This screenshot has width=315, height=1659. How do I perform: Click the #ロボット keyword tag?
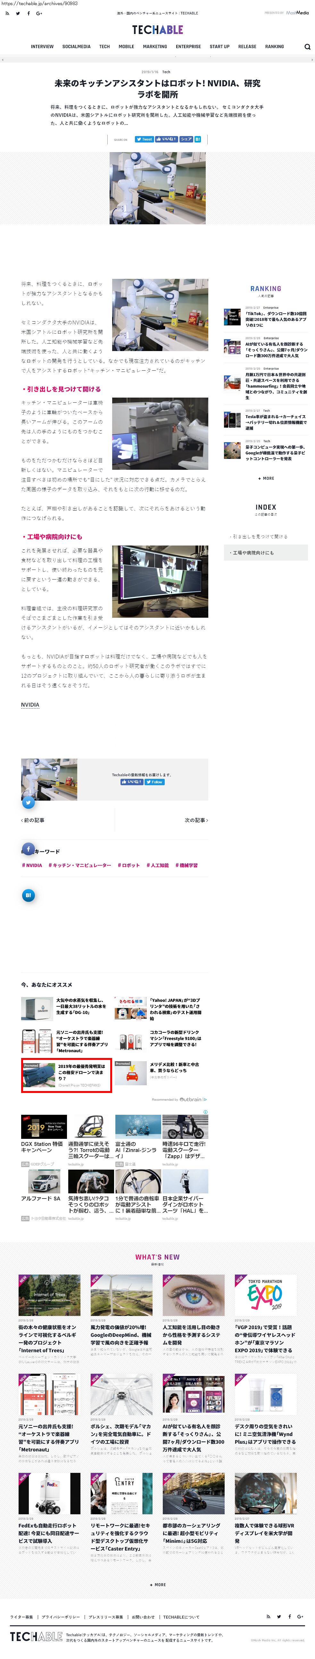pos(128,865)
